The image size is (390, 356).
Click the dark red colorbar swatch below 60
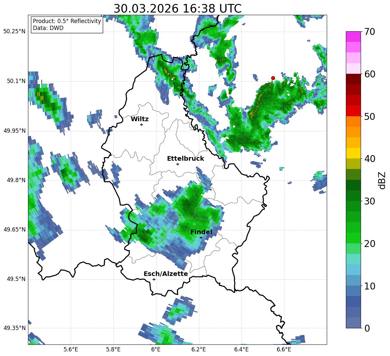(x=353, y=79)
